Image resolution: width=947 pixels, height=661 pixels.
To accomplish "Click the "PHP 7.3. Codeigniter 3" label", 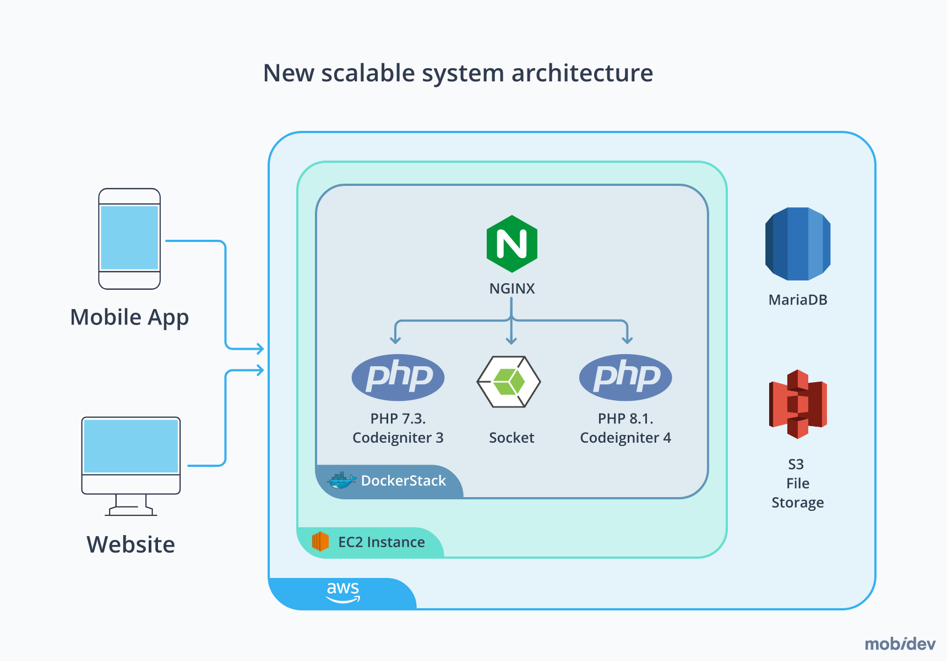I will pos(398,428).
